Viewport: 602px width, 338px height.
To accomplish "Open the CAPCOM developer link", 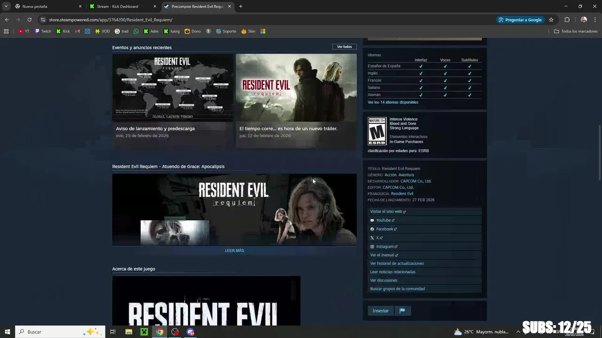I will coord(416,181).
